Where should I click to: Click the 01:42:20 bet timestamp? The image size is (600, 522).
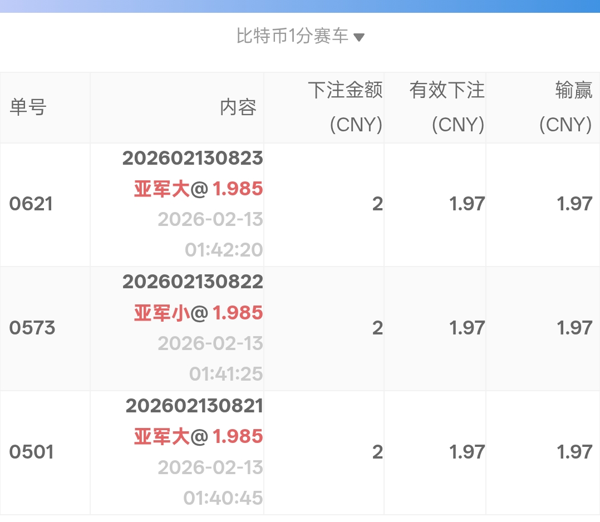coord(224,250)
